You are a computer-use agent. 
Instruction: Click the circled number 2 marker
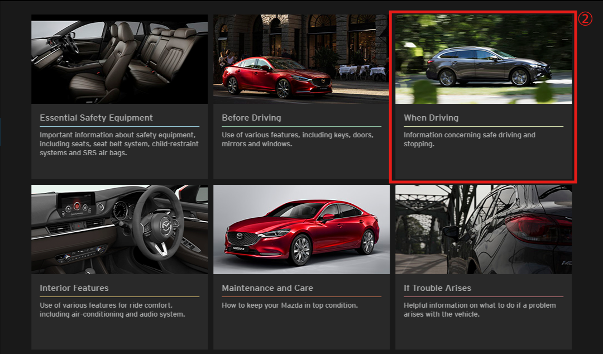tap(584, 19)
